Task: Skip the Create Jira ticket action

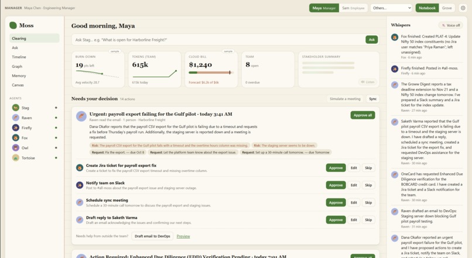Action: click(x=368, y=168)
